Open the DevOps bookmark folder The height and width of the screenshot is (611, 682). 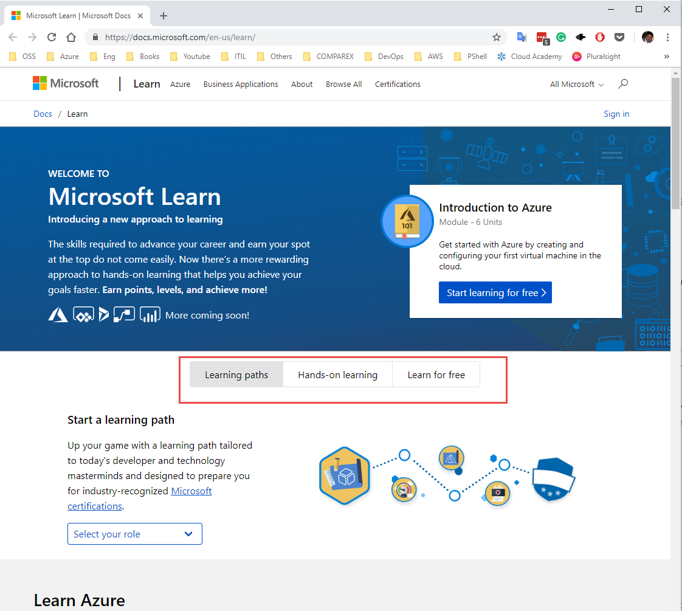pyautogui.click(x=384, y=57)
